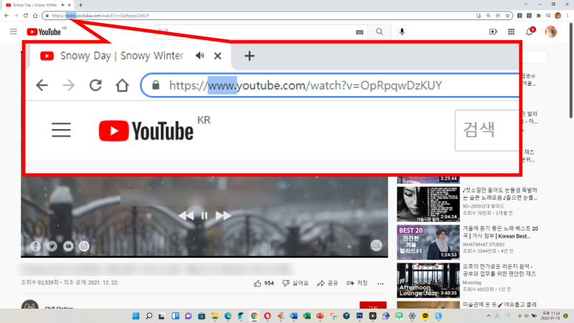This screenshot has height=323, width=574.
Task: Open YouTube account avatar menu
Action: (550, 32)
